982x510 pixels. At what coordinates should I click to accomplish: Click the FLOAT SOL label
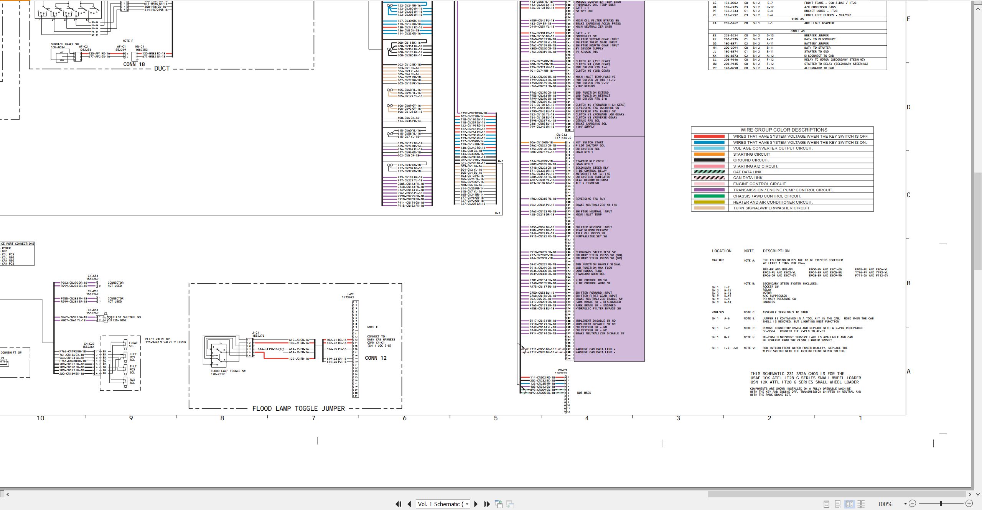coord(133,344)
